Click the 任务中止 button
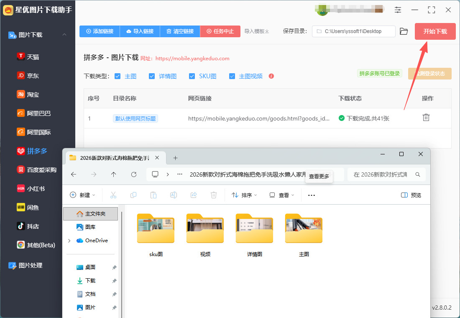 220,31
